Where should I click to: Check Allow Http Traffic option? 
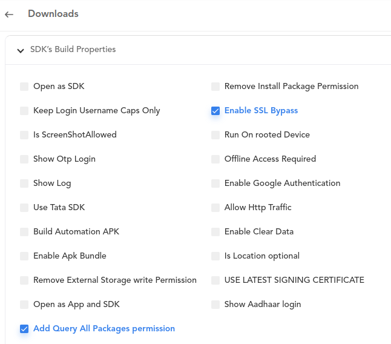(x=215, y=208)
